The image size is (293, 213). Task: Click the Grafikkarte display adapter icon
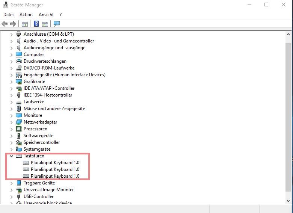click(19, 82)
